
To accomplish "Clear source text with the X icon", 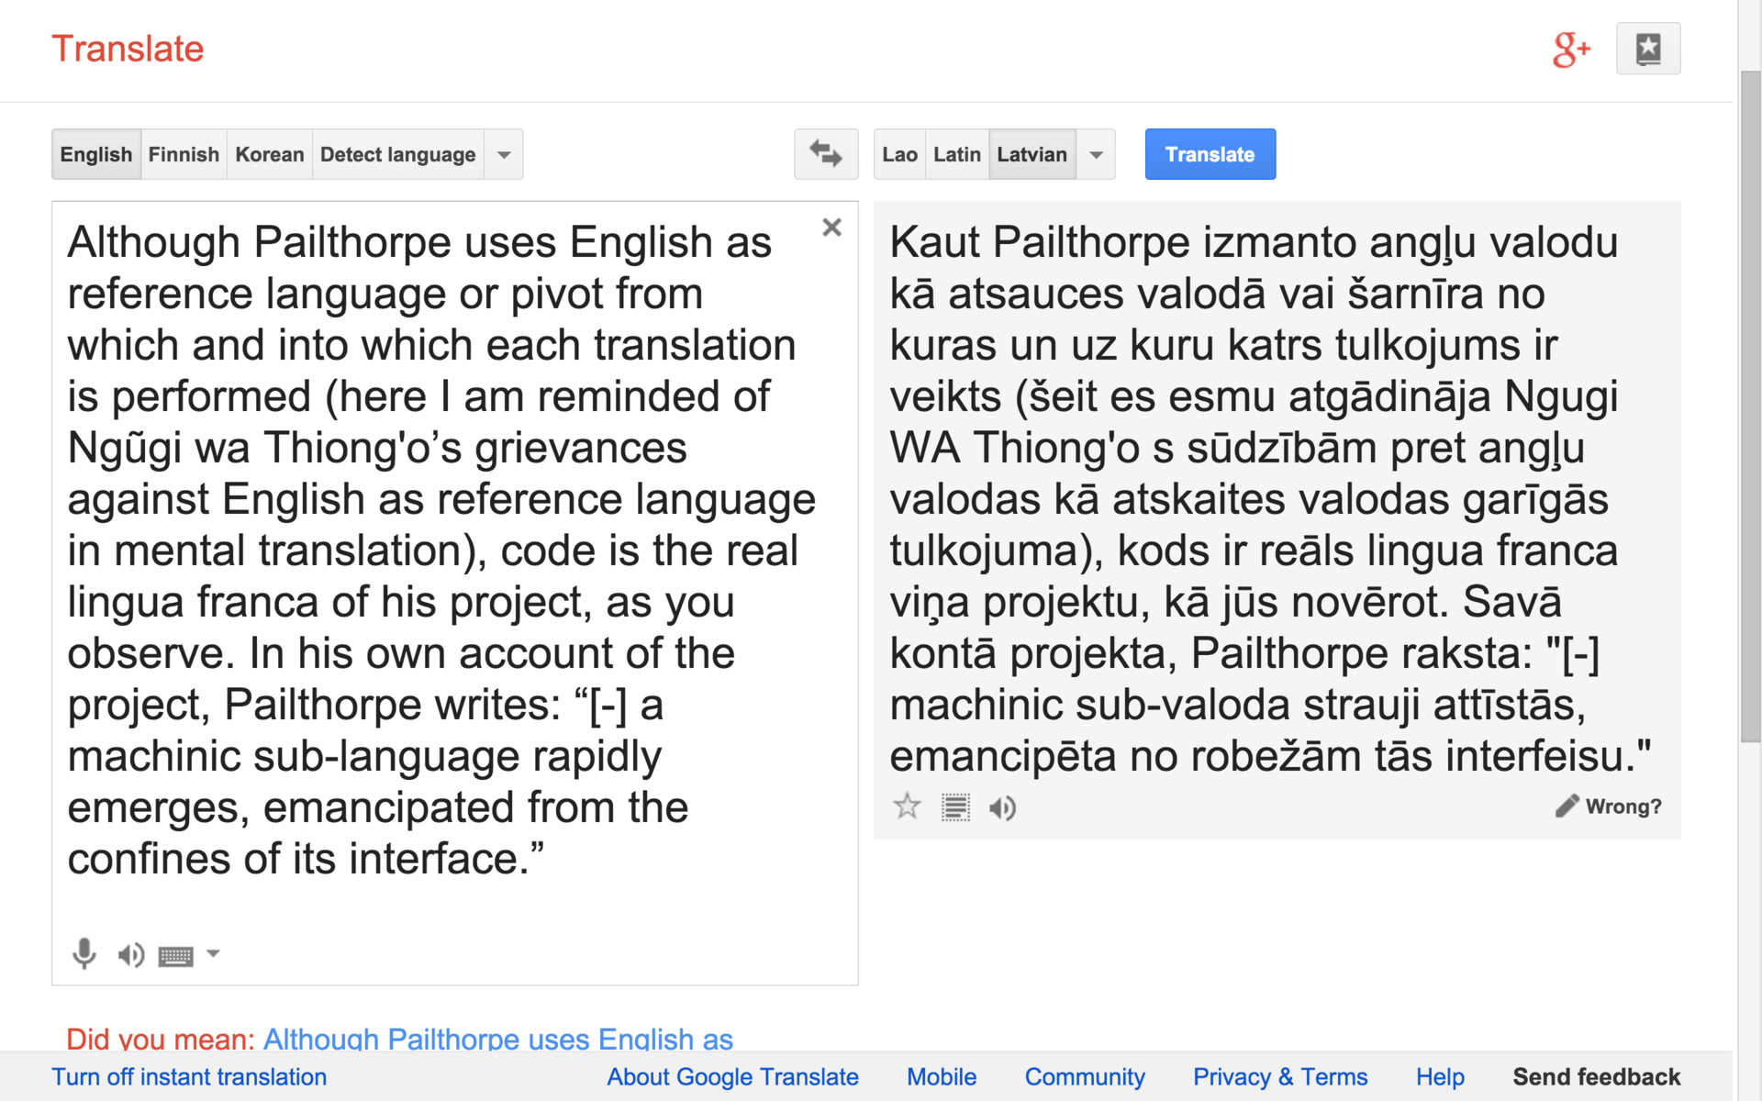I will tap(831, 228).
